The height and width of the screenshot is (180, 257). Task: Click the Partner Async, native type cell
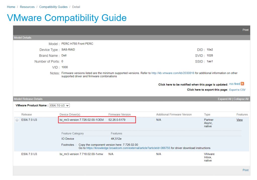[x=209, y=123]
